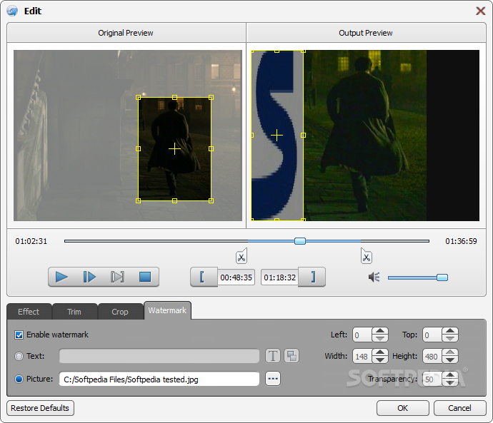The width and height of the screenshot is (493, 423).
Task: Click the Height input field showing 480
Action: click(x=432, y=356)
